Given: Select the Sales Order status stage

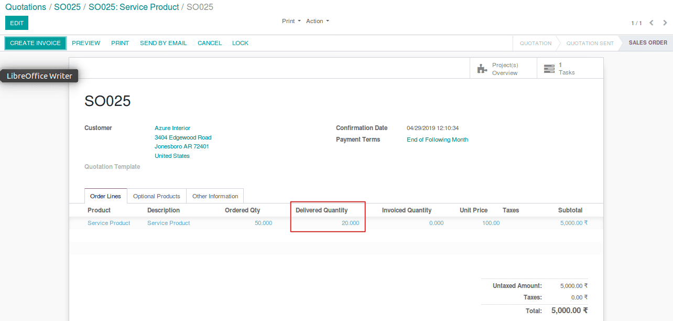Looking at the screenshot, I should pyautogui.click(x=648, y=43).
